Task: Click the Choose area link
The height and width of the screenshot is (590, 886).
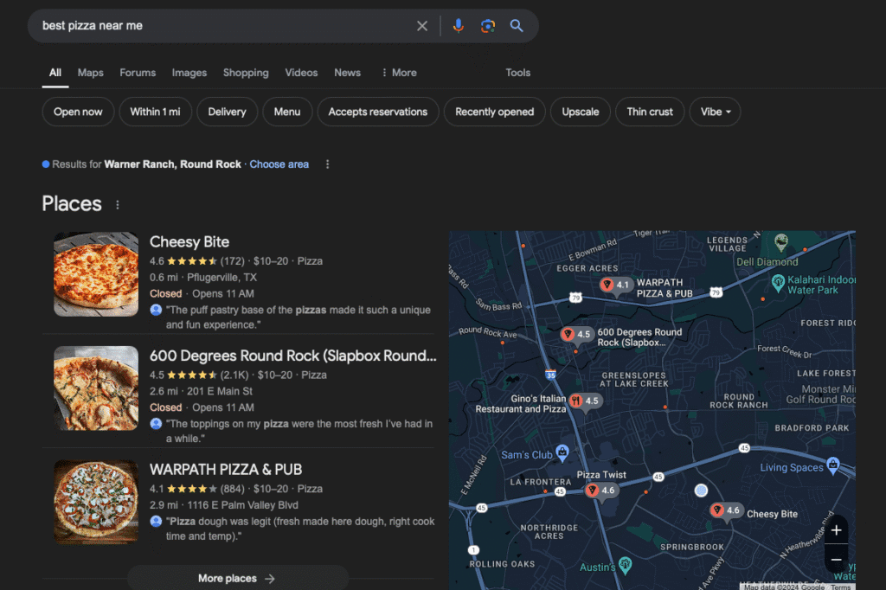Action: point(279,164)
